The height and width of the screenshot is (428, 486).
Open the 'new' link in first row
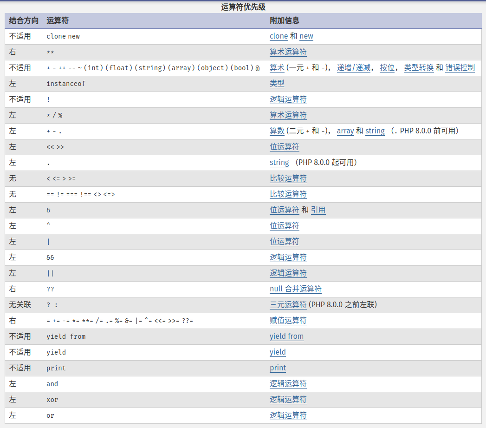(306, 36)
